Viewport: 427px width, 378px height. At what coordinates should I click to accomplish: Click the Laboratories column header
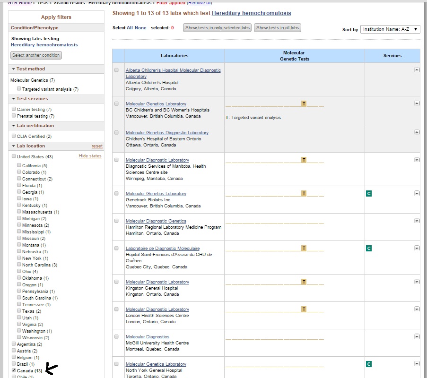coord(174,56)
